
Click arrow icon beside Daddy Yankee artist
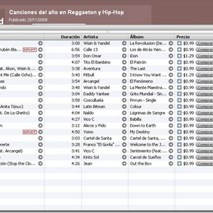[x=124, y=94]
